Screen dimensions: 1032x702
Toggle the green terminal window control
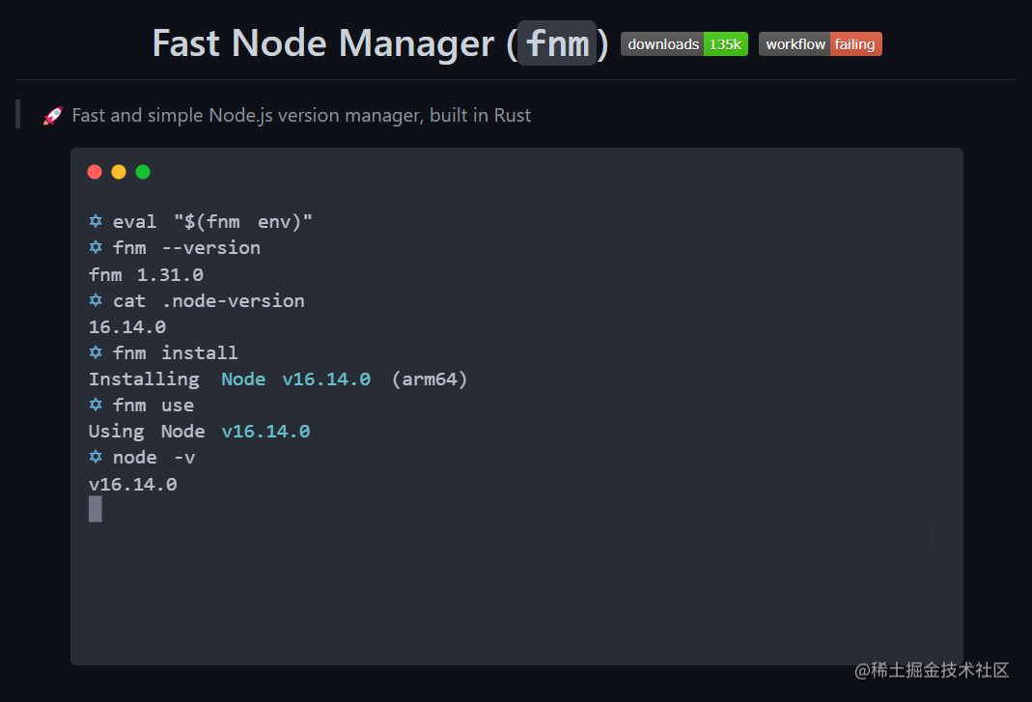pos(143,172)
